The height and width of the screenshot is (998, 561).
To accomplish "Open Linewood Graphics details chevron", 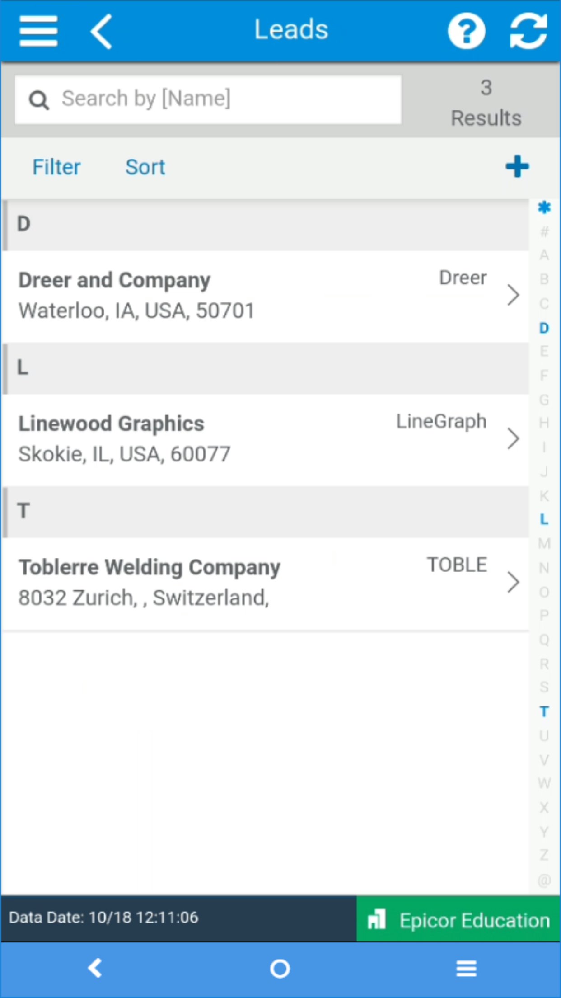I will (x=513, y=439).
